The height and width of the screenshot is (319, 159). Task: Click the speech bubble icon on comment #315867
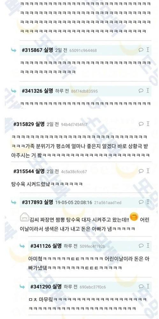click(141, 50)
